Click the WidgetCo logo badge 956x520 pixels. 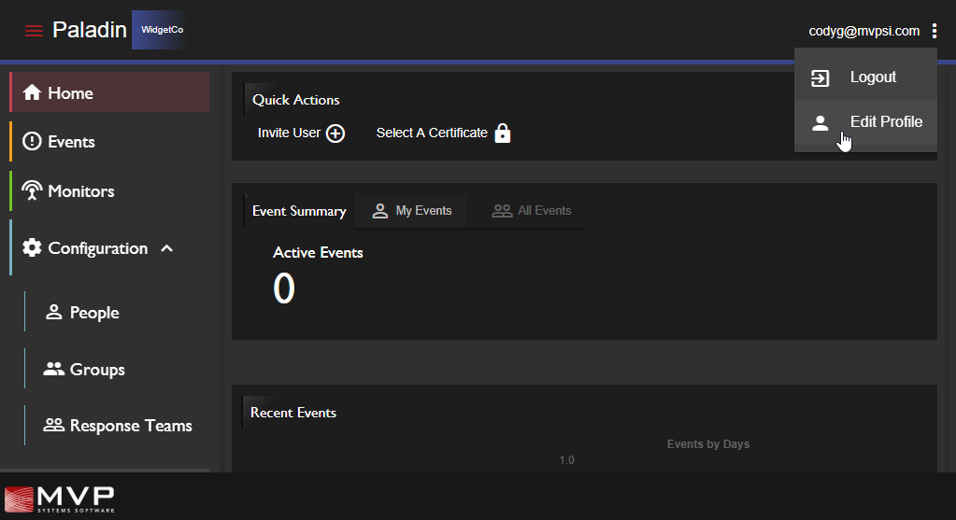(x=162, y=30)
